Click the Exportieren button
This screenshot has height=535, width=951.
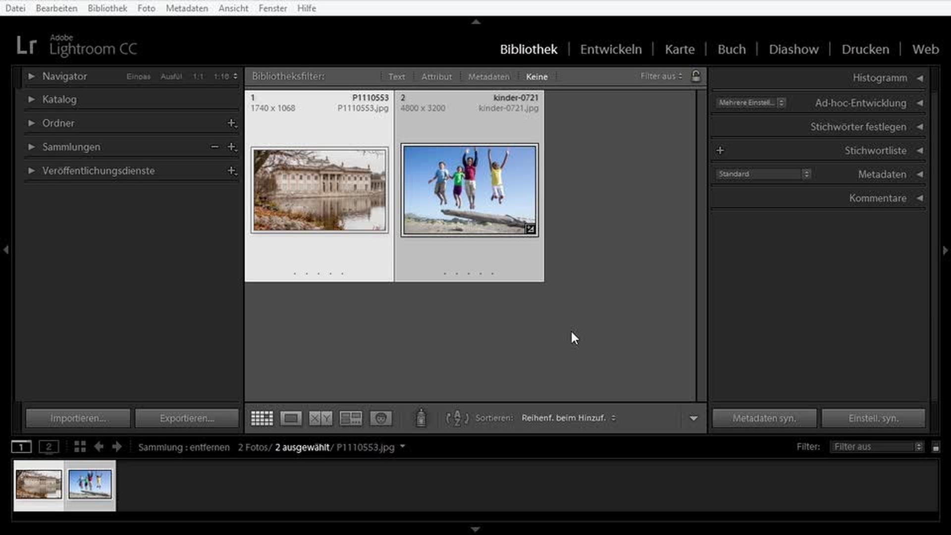coord(187,419)
